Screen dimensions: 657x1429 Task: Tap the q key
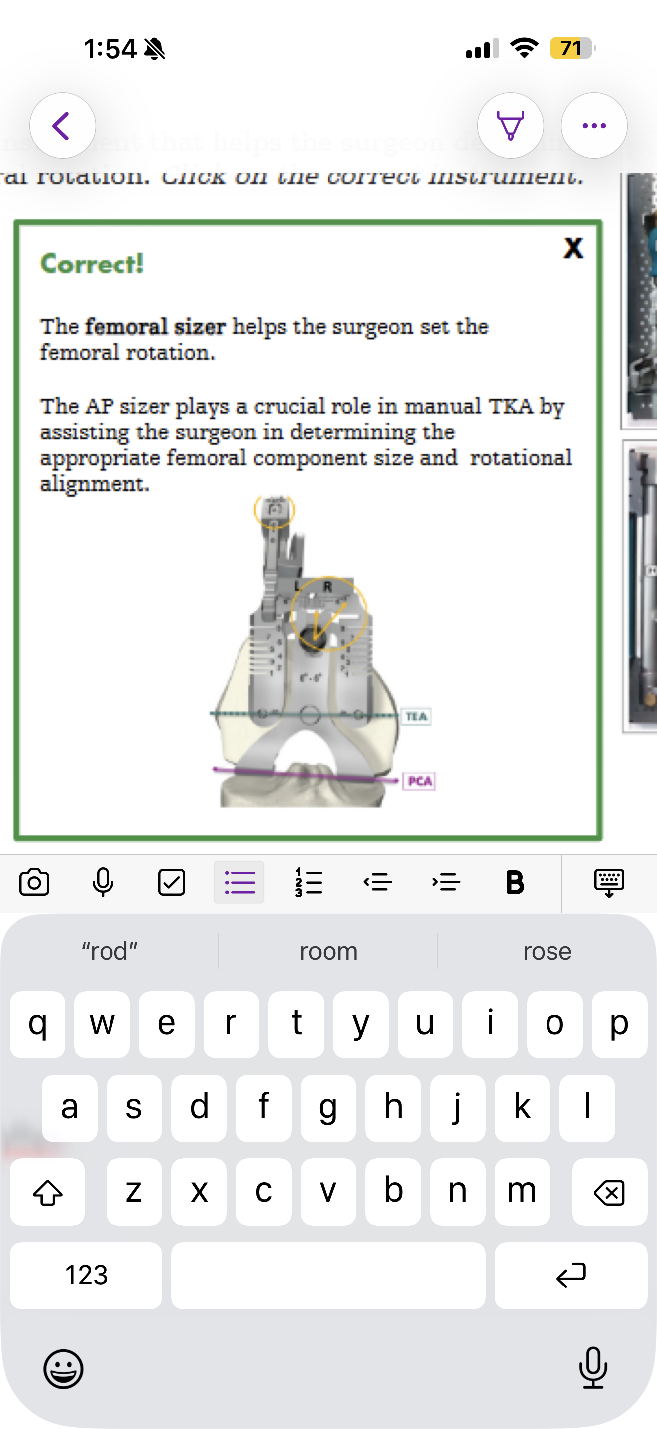37,1024
